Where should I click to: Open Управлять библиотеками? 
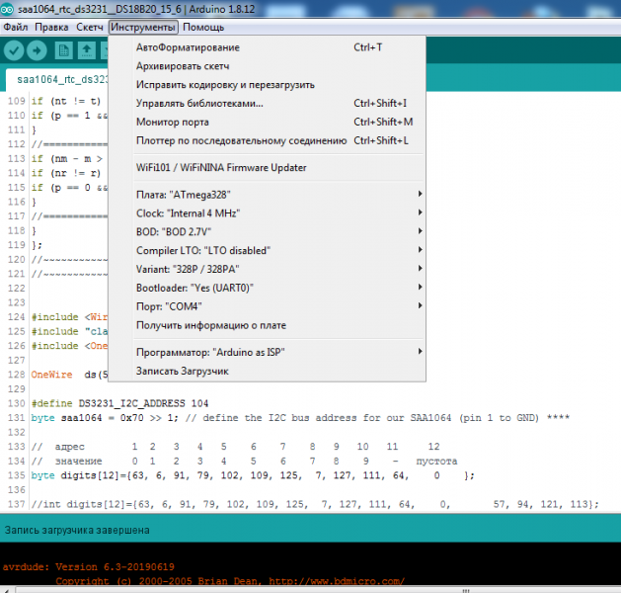tap(267, 104)
